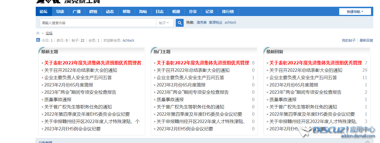The height and width of the screenshot is (143, 380).
Task: Open 2023年"两会"期间专项安全检查报告 in 最新主题
Action: [80, 92]
